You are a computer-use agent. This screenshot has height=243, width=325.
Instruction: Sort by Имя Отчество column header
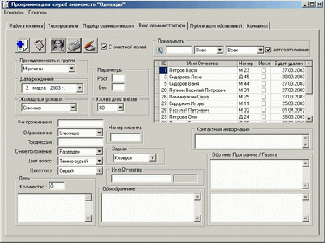pyautogui.click(x=203, y=63)
